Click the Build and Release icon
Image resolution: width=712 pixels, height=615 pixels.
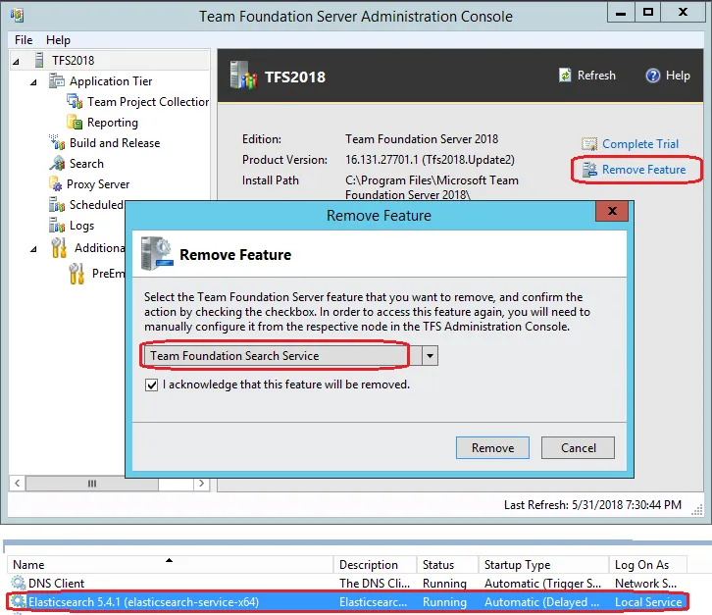pyautogui.click(x=57, y=142)
